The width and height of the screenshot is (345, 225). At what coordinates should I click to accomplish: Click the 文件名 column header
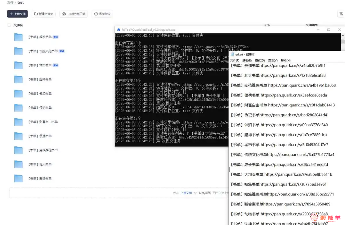click(18, 25)
